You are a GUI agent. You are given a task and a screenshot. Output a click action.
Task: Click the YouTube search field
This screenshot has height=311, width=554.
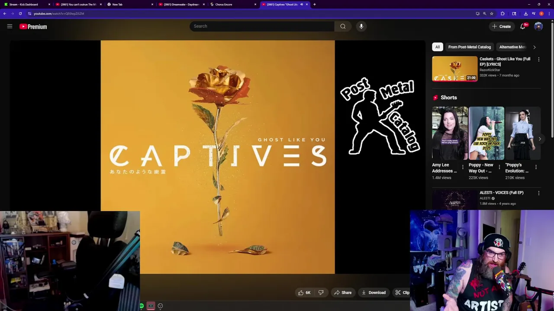tap(262, 26)
